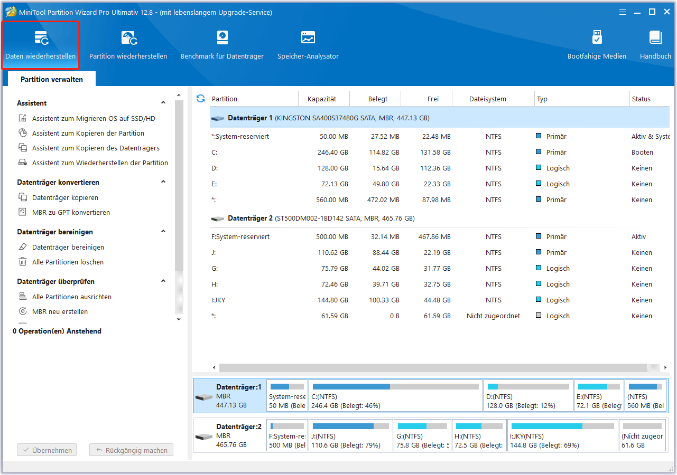This screenshot has height=475, width=677.
Task: Click G:(NTFS) block in disk map
Action: (x=422, y=435)
